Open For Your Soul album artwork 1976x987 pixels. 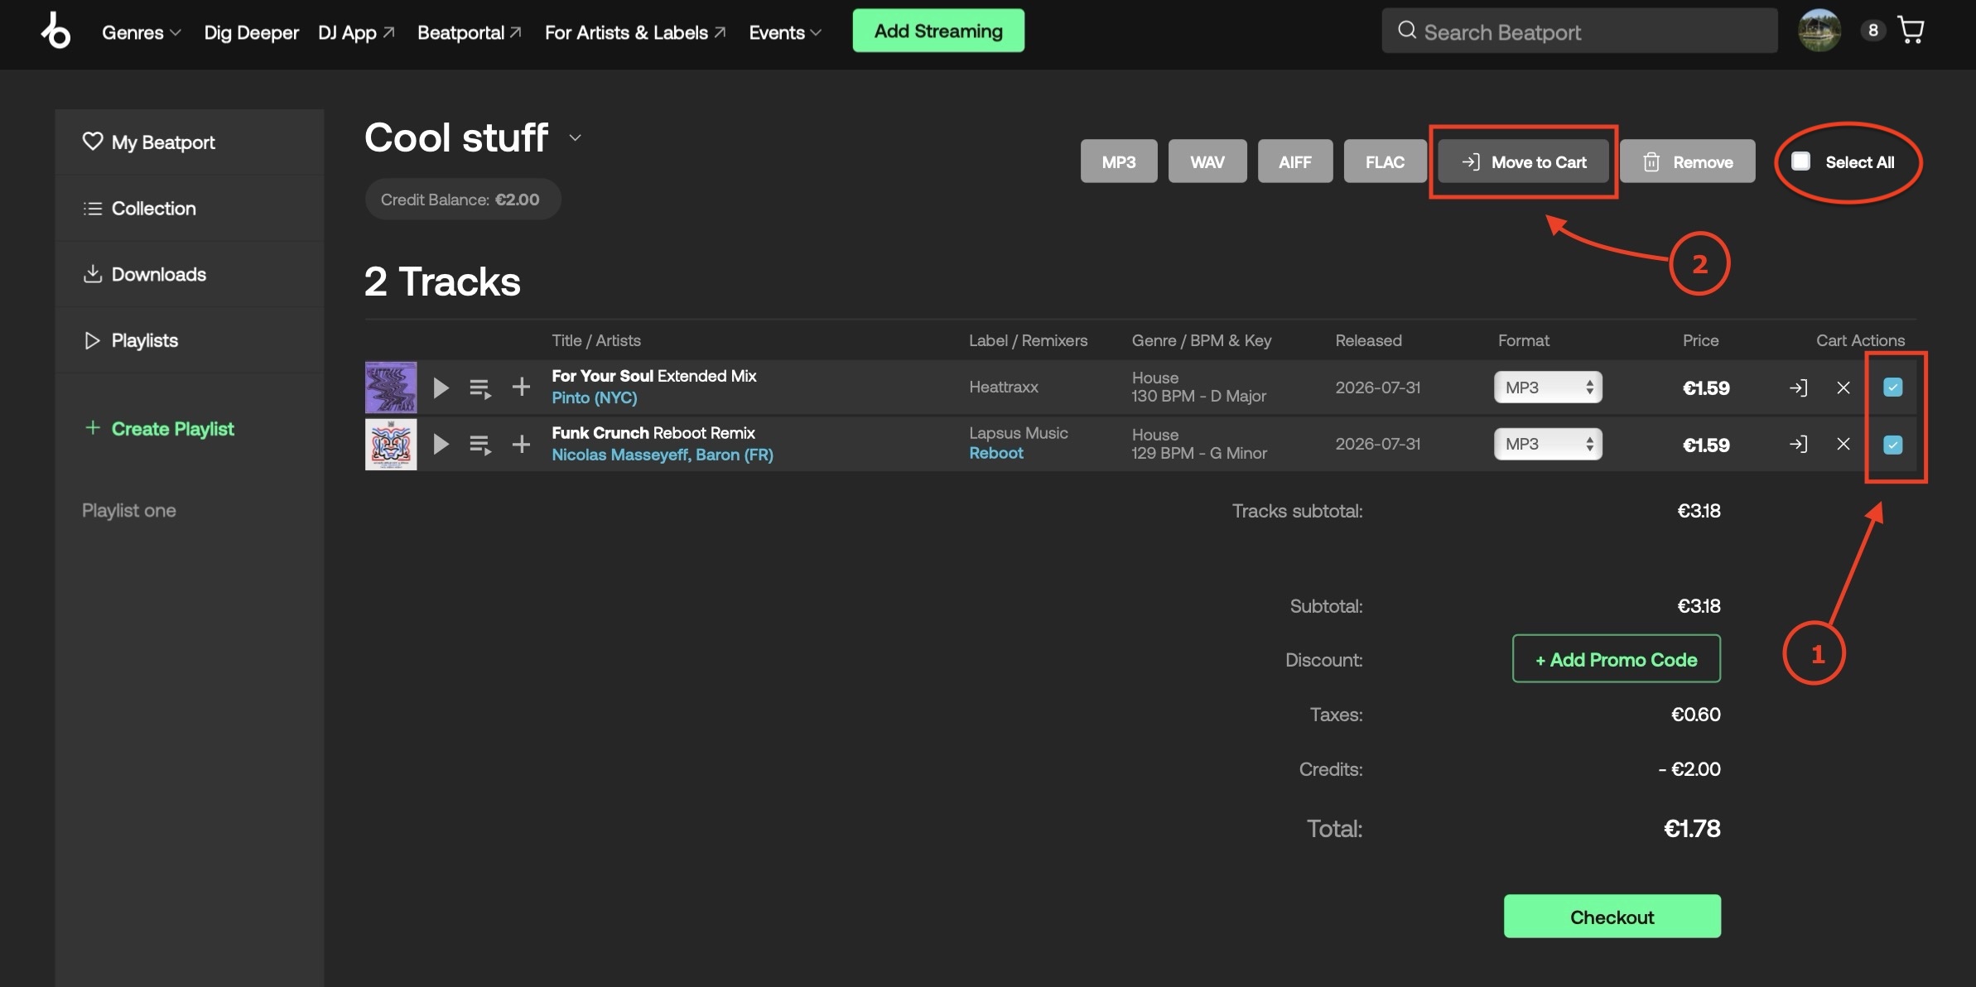point(391,388)
